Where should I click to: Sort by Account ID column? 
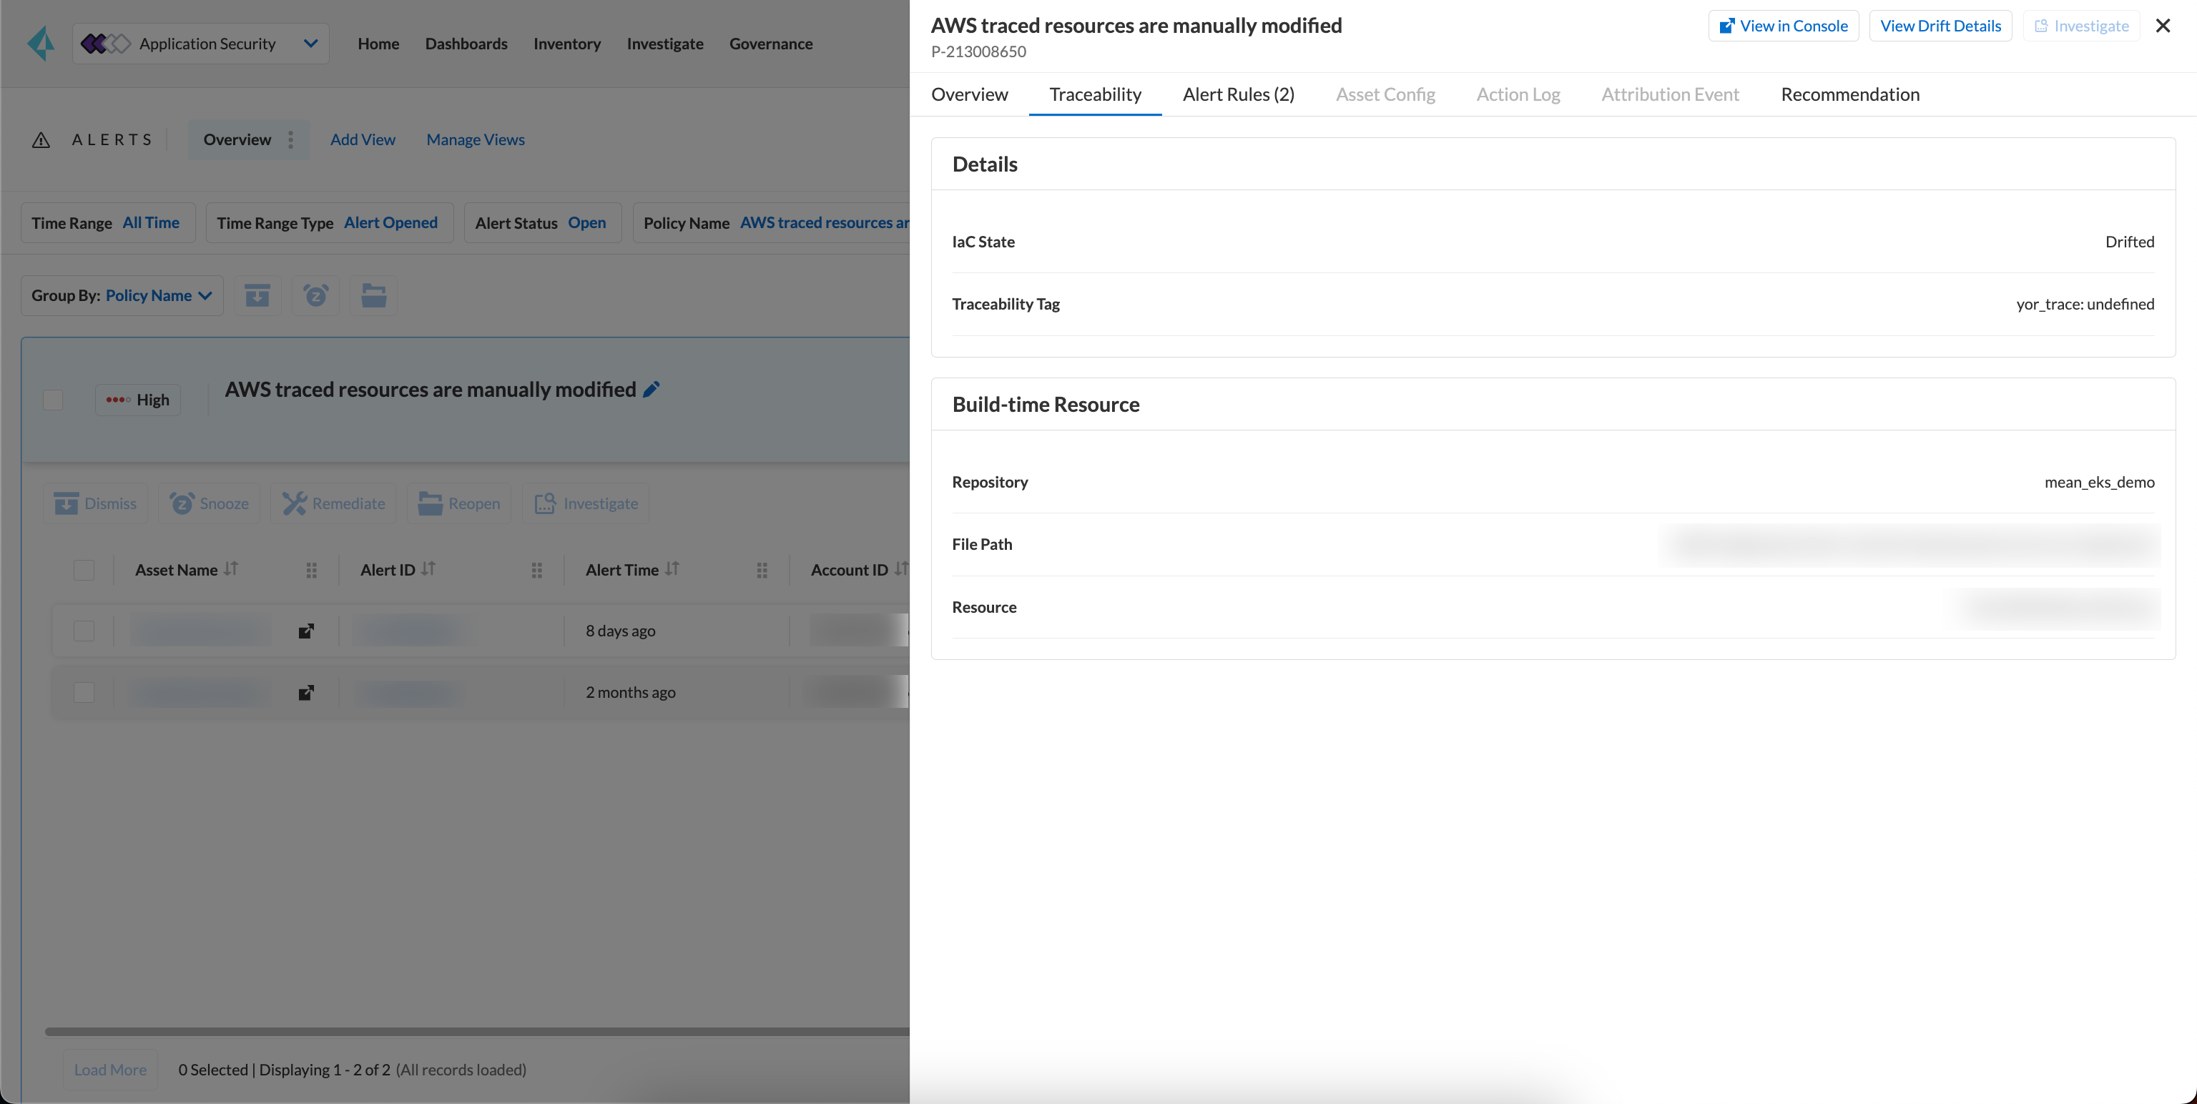point(900,568)
